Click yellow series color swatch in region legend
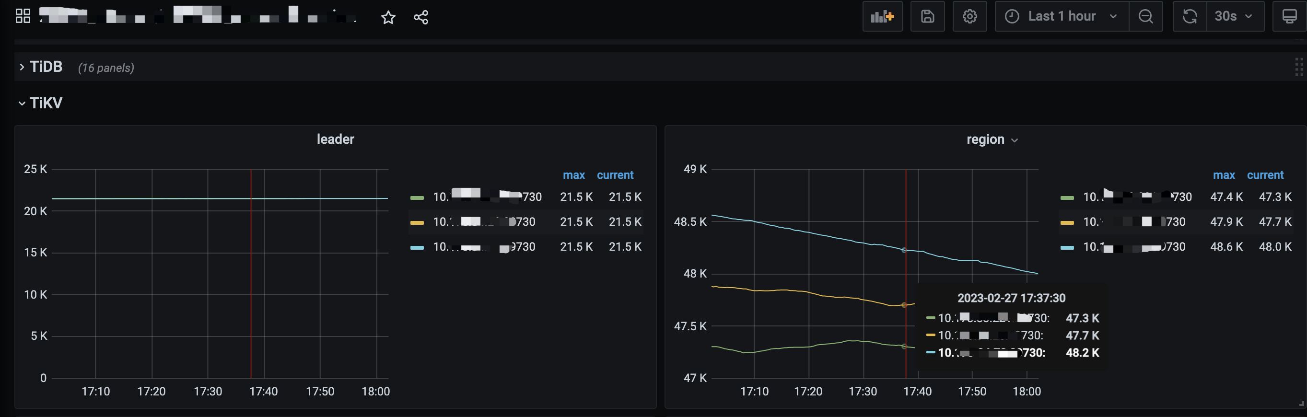The width and height of the screenshot is (1307, 417). point(1067,223)
